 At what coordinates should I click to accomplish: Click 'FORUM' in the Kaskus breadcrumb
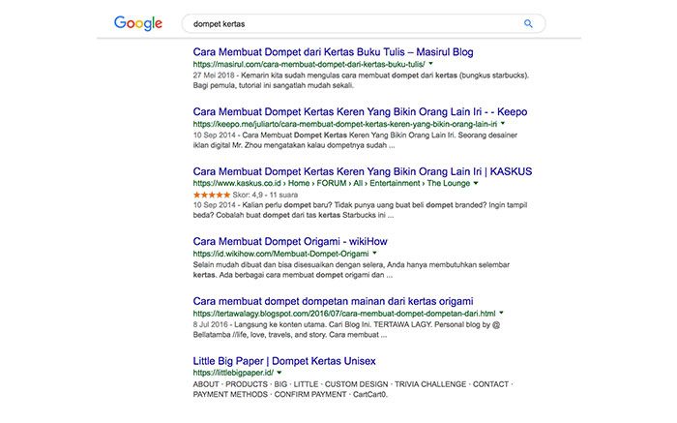pos(331,183)
